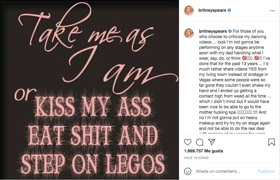280x180 pixels.
Task: Click 'STEP ON LEGOS' text in the image
Action: click(x=93, y=165)
